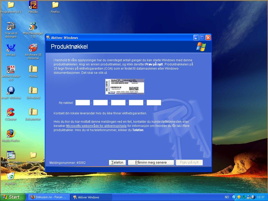The image size is (268, 201).
Task: Launch Mozilla Firefox desktop shortcut
Action: pos(11,133)
